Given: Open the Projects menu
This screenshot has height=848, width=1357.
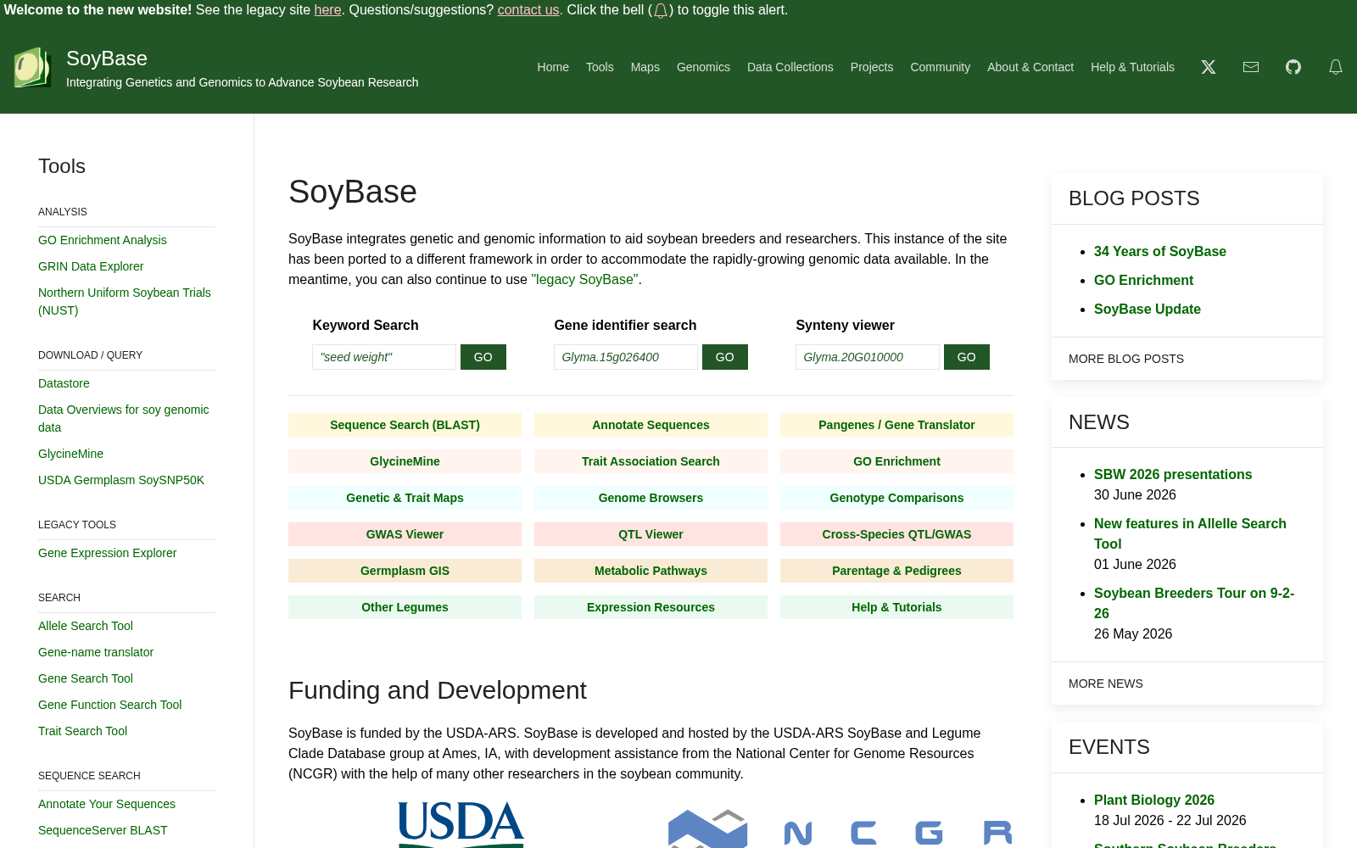Looking at the screenshot, I should point(872,67).
